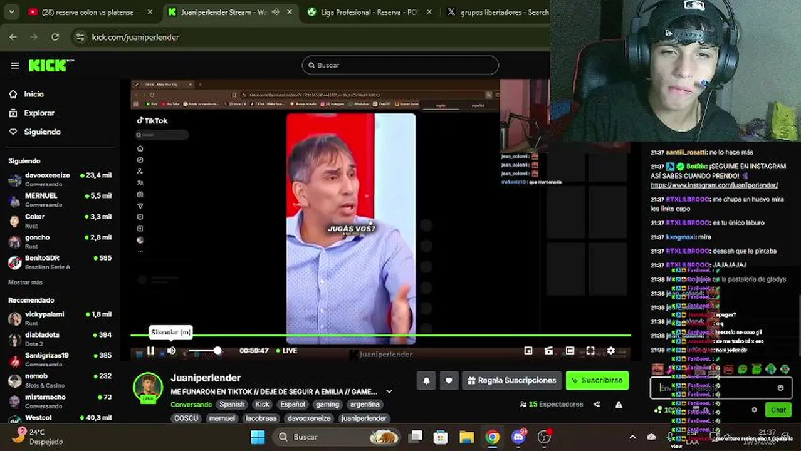
Task: Toggle theater mode in the player
Action: tap(570, 351)
